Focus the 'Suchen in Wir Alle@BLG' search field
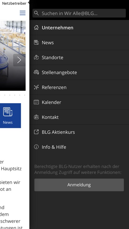Image resolution: width=129 pixels, height=229 pixels. [79, 13]
